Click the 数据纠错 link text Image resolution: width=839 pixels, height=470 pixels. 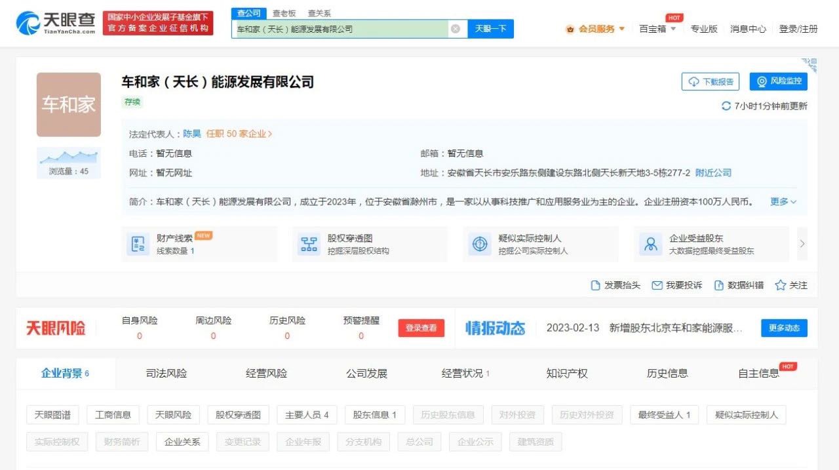pyautogui.click(x=745, y=285)
